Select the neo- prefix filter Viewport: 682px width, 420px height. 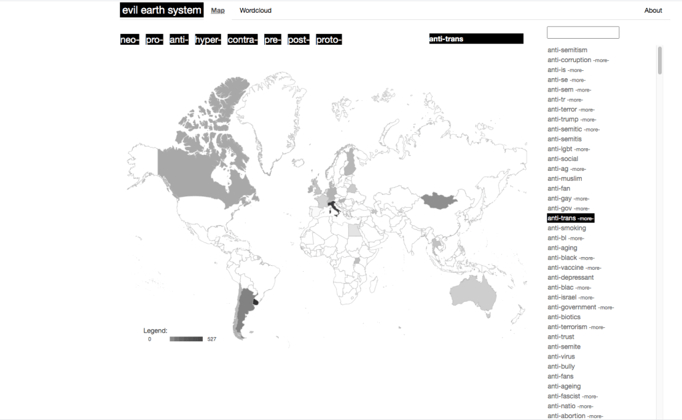coord(129,40)
